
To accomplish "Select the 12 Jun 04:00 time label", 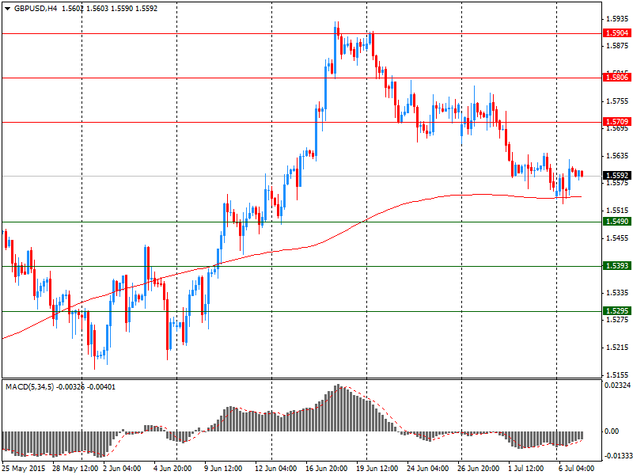I will pyautogui.click(x=276, y=469).
